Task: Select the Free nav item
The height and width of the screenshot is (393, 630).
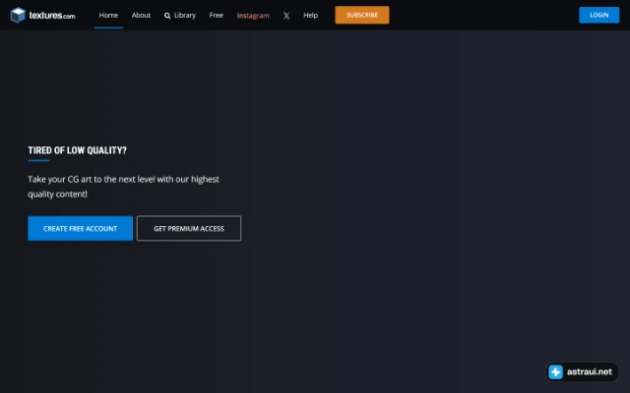Action: 217,16
